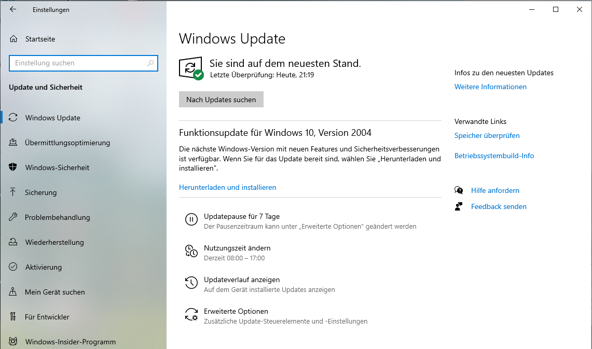Minimize the Einstellungen window
This screenshot has height=349, width=592.
point(532,9)
